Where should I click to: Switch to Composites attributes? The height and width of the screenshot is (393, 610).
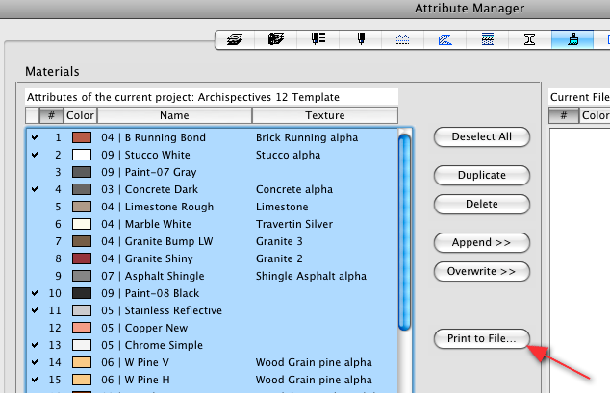pyautogui.click(x=487, y=39)
